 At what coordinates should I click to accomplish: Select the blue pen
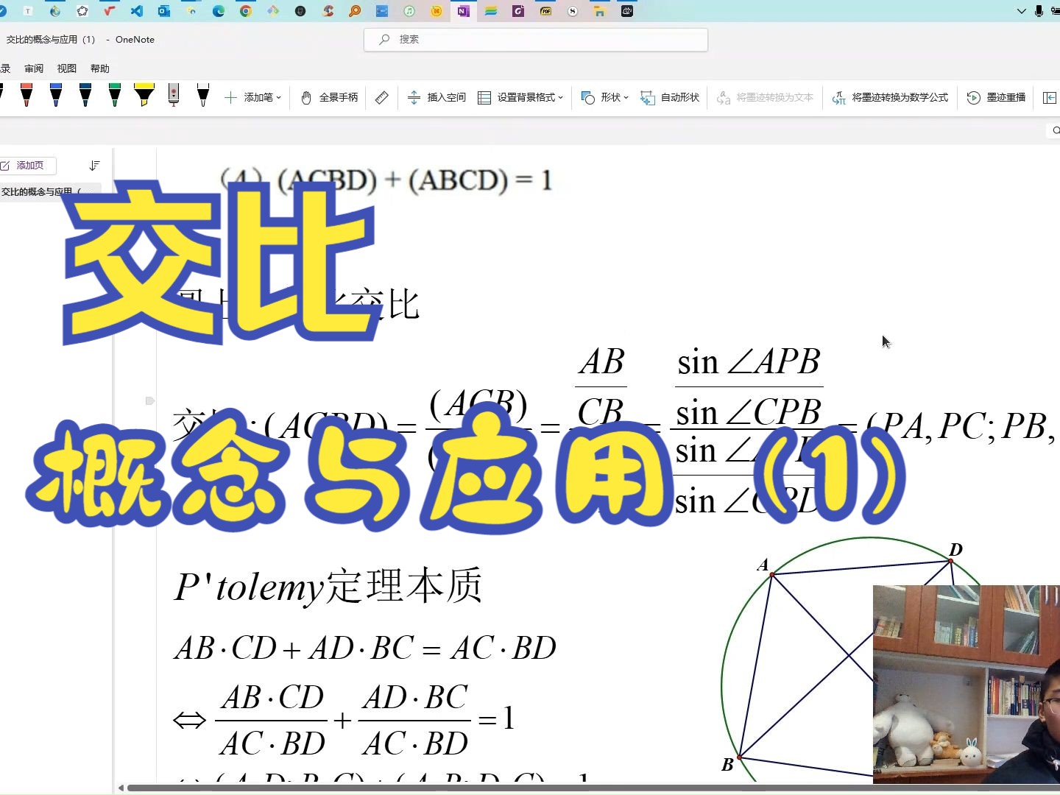(x=56, y=96)
